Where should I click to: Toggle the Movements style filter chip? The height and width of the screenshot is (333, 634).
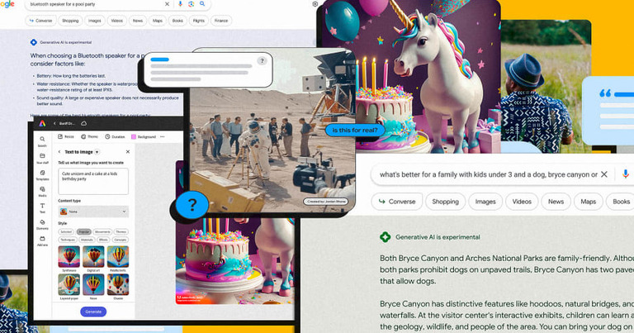pos(102,232)
